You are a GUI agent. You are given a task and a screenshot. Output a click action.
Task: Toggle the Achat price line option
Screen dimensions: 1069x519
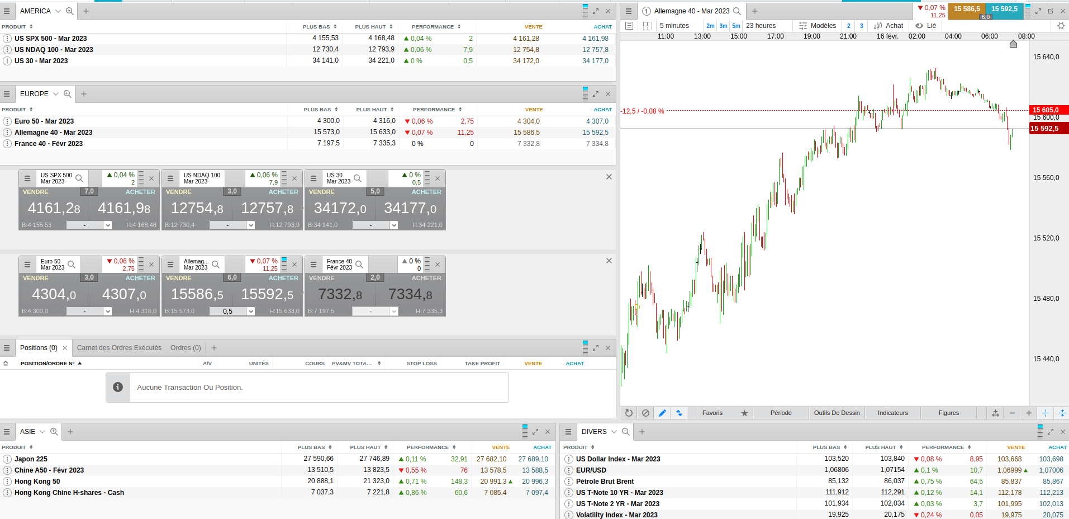click(x=889, y=26)
